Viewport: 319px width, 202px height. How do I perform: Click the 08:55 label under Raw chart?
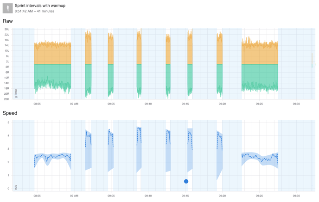point(37,104)
